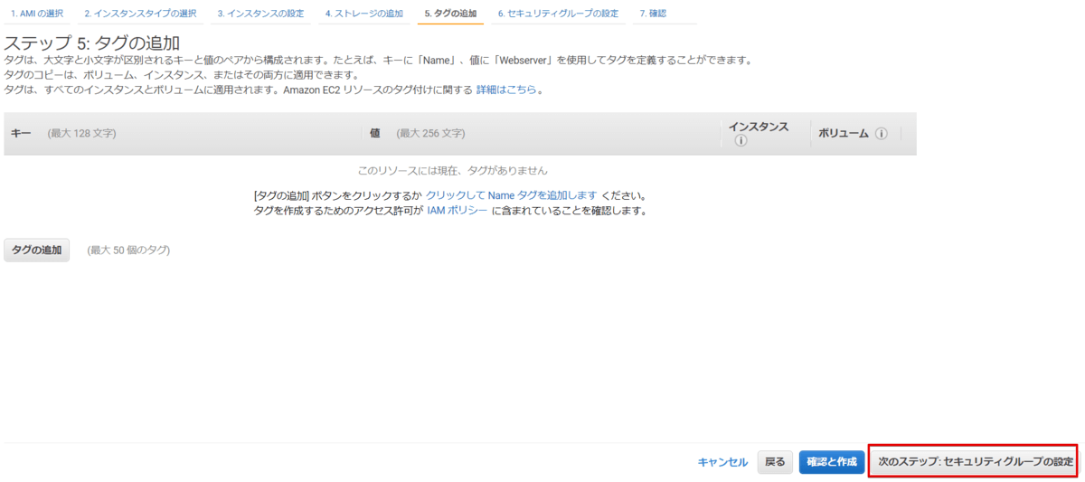Image resolution: width=1085 pixels, height=482 pixels.
Task: Open the 1. AMI の選択 step tab
Action: tap(37, 14)
